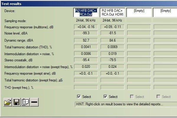
Task: Toggle Select checkbox under first device column
Action: coord(79,97)
